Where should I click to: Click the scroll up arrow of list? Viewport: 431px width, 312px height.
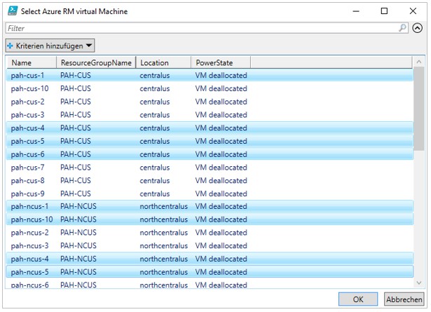point(419,62)
